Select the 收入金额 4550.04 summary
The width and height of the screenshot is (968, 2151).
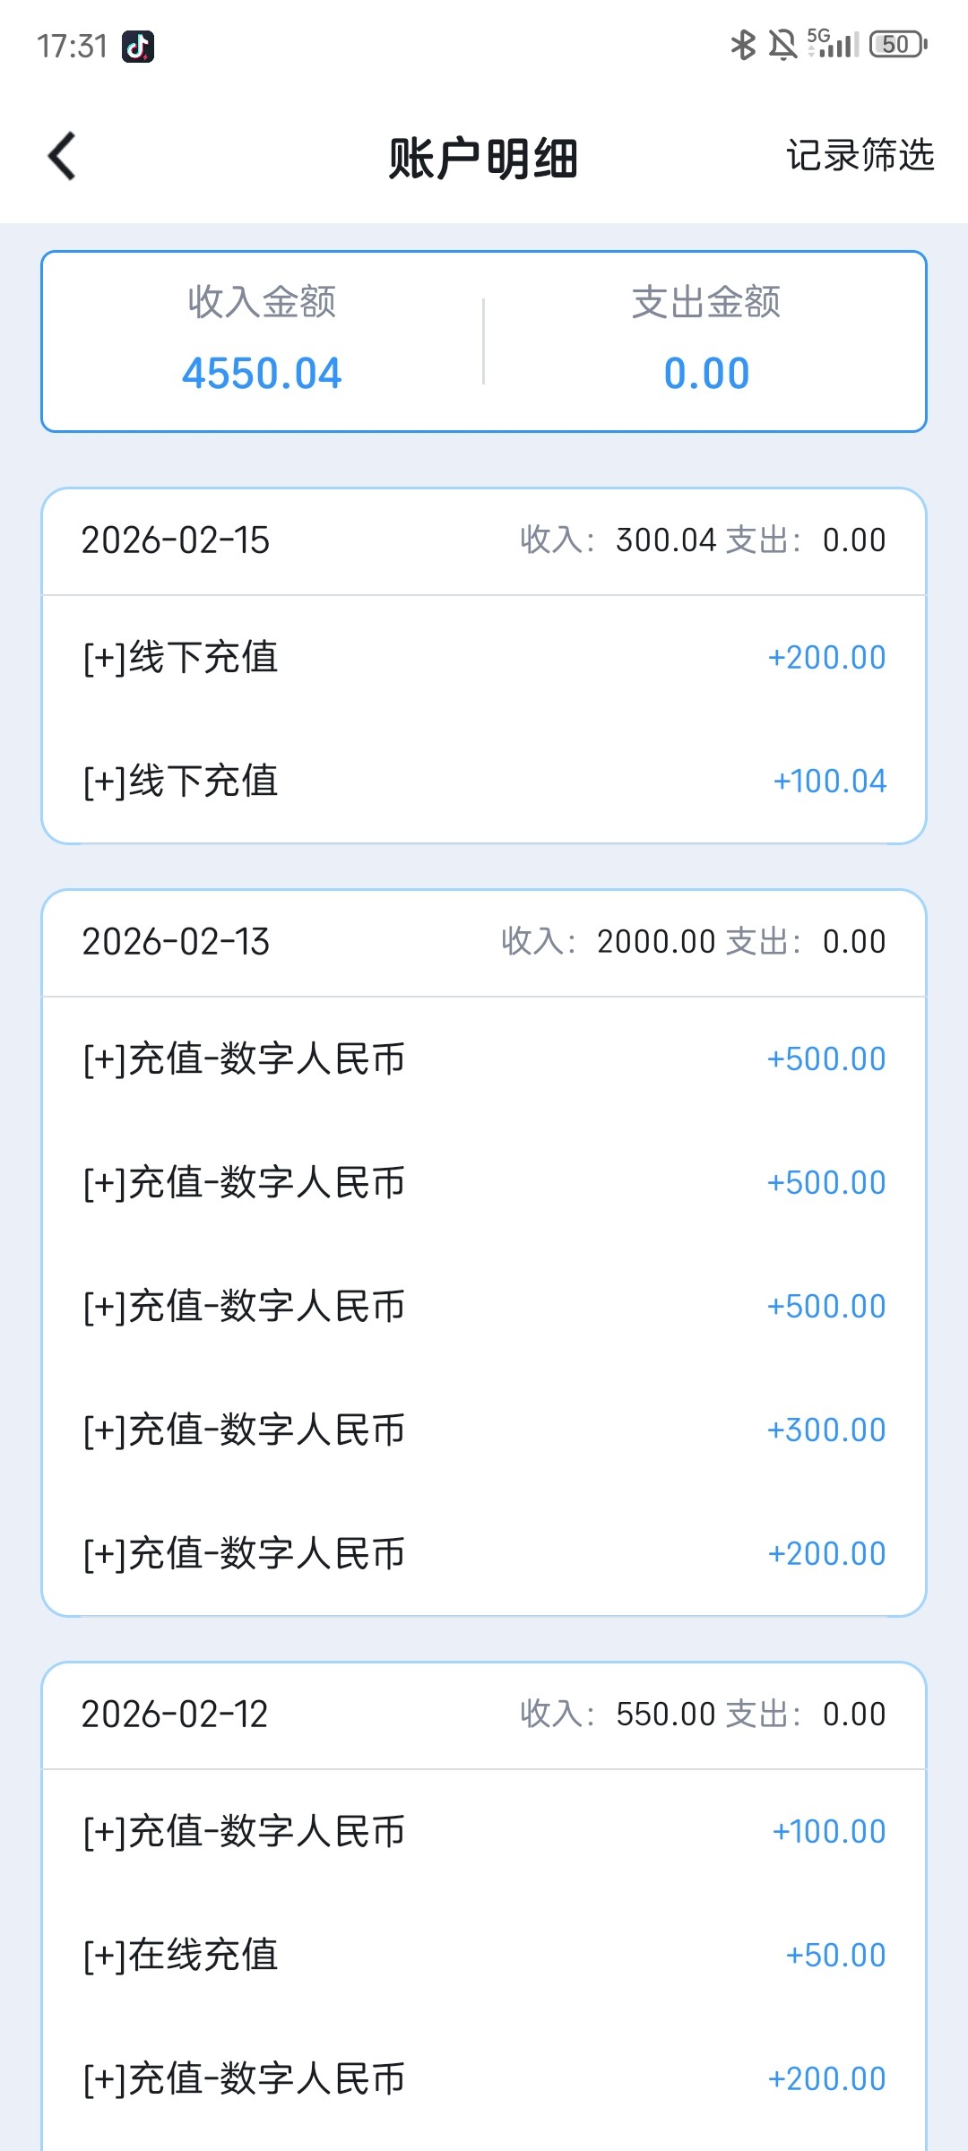coord(262,341)
